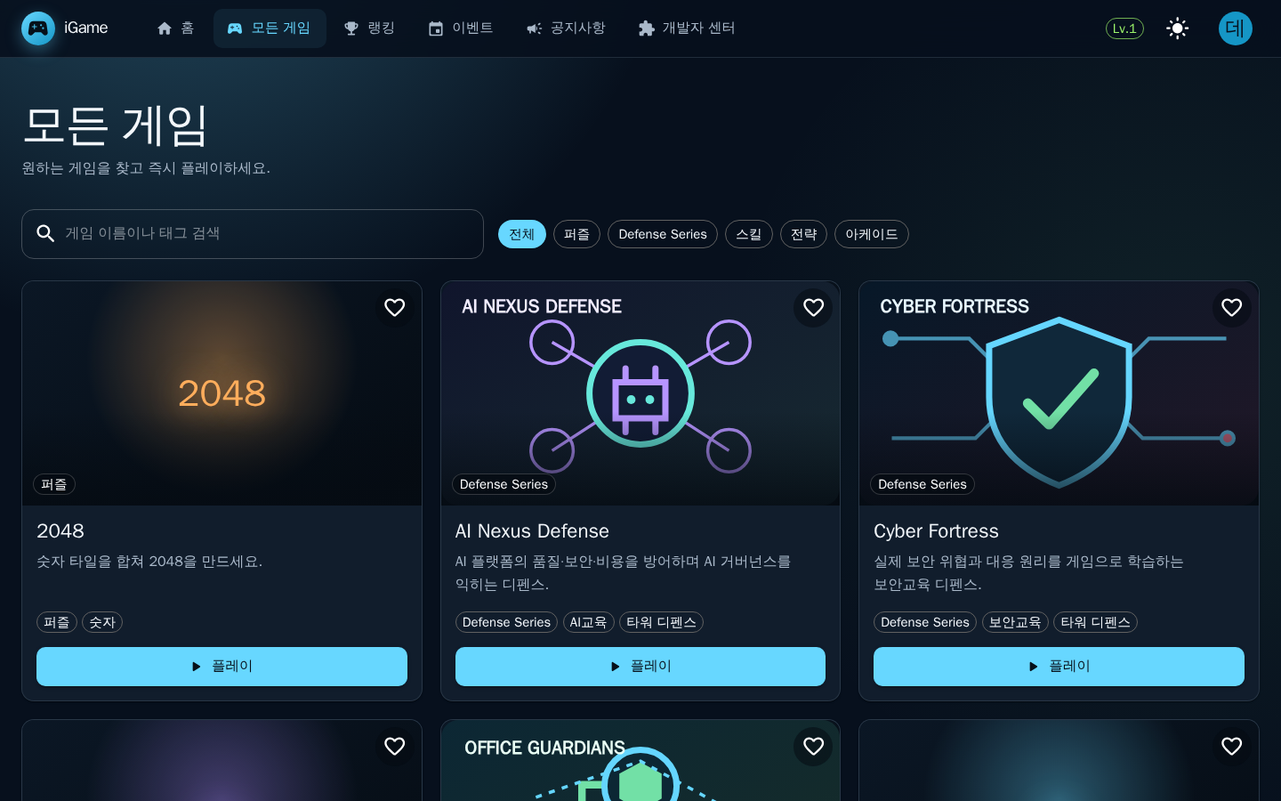Viewport: 1281px width, 801px height.
Task: Click 타워 디펜스 tag on Cyber Fortress card
Action: (x=1095, y=622)
